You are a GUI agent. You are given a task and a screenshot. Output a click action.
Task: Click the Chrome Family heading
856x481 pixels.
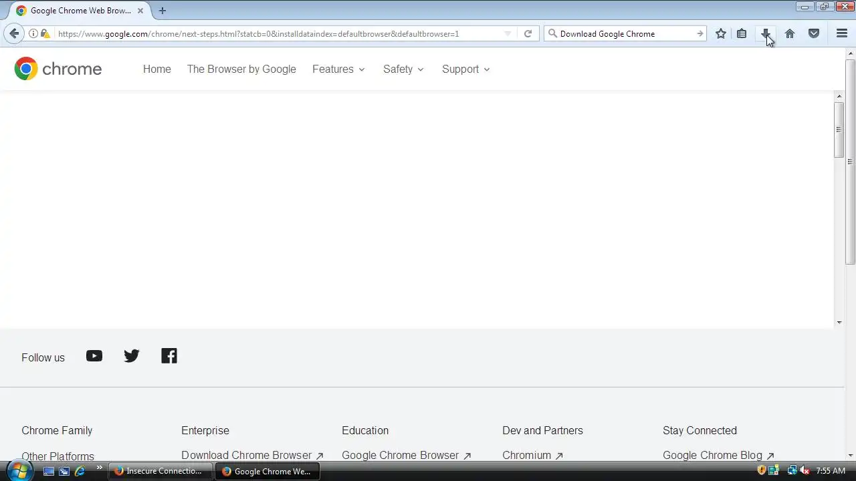pos(57,430)
